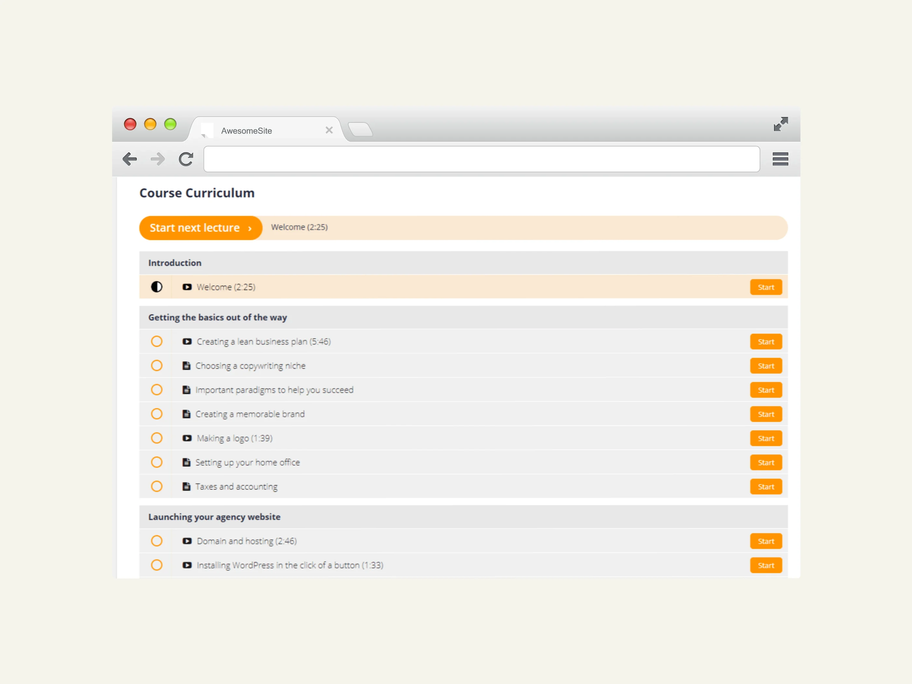Screen dimensions: 912x684
Task: Toggle the half-filled progress circle for Welcome
Action: point(157,287)
